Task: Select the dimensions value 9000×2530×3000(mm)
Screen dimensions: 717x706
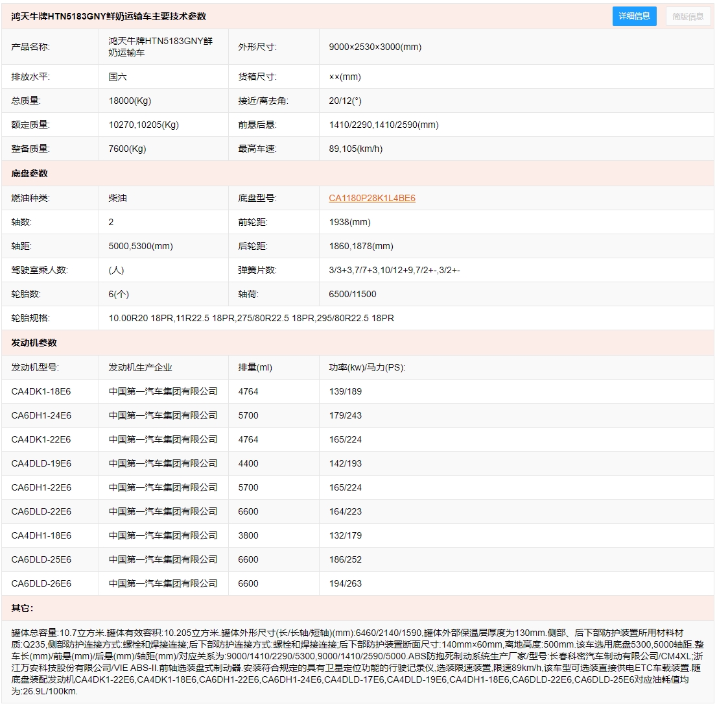Action: pos(375,47)
